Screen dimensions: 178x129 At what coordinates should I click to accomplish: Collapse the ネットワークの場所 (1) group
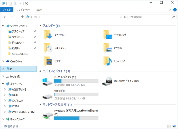(40, 104)
